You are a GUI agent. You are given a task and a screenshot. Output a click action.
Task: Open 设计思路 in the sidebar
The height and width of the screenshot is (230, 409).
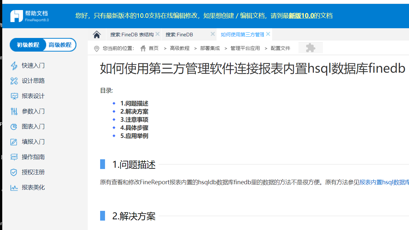pos(33,81)
